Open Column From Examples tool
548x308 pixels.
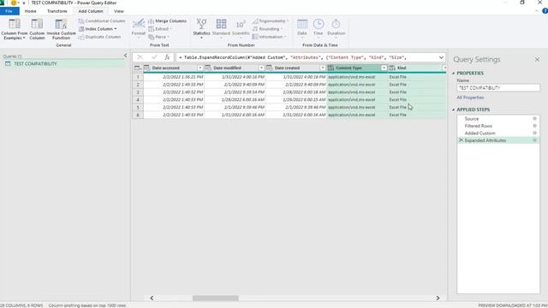(x=15, y=29)
